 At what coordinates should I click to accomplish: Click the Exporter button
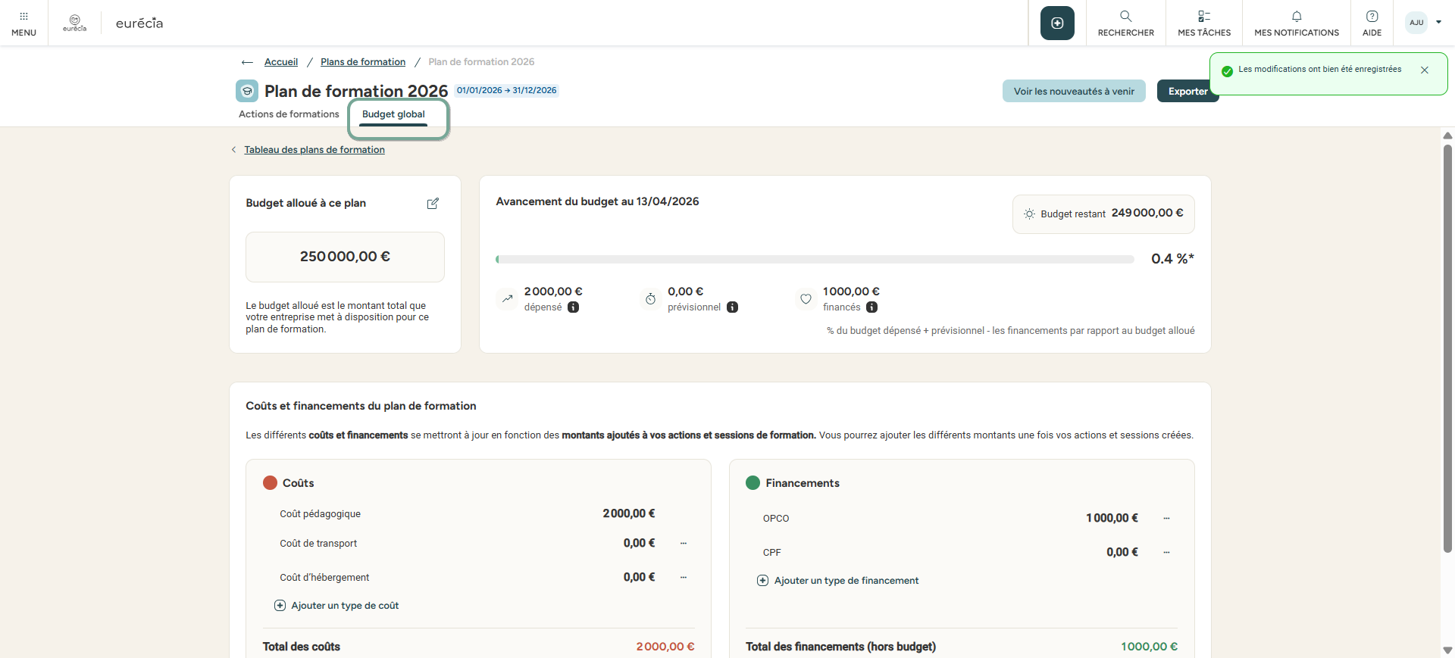1187,92
